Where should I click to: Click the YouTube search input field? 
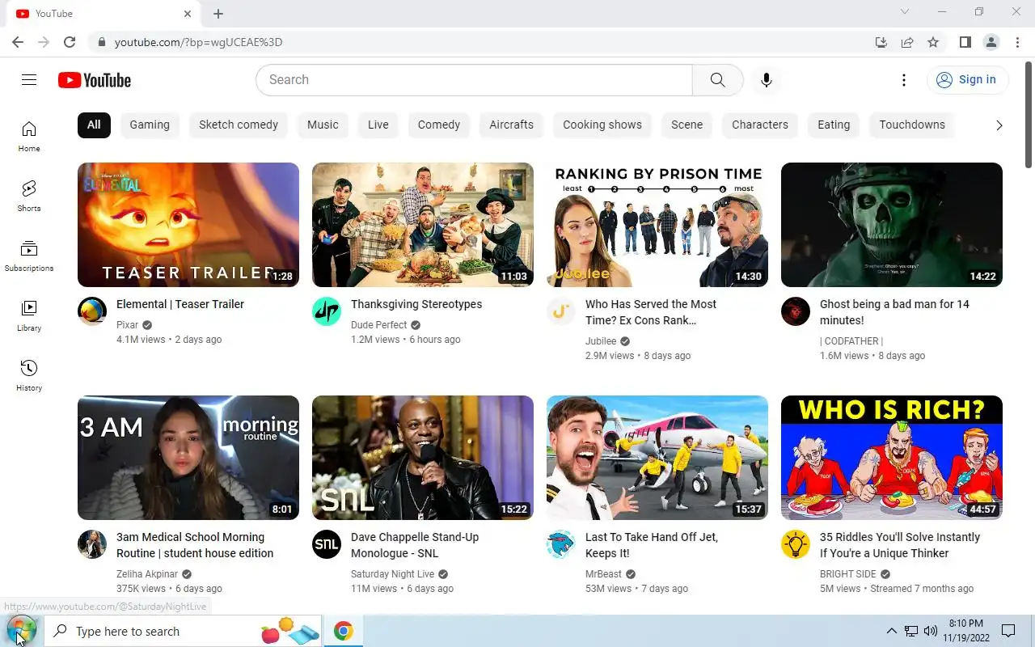click(474, 79)
